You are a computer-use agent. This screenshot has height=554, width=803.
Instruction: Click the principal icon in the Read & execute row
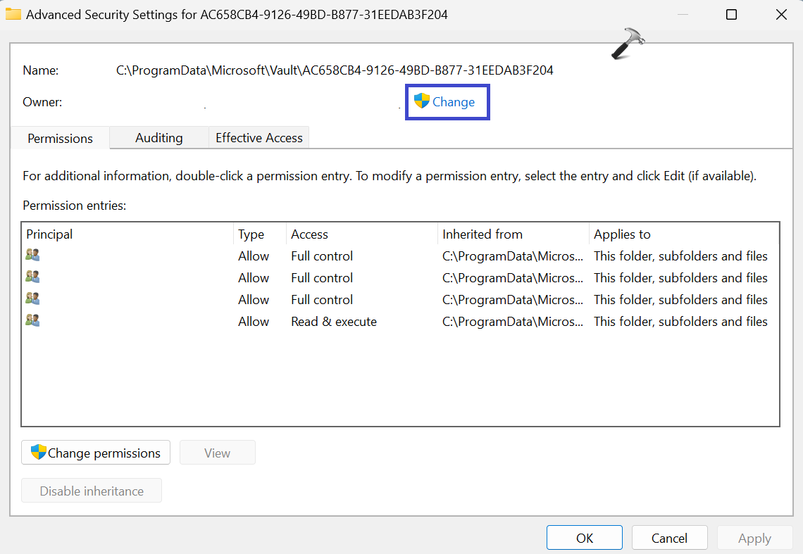(x=32, y=321)
